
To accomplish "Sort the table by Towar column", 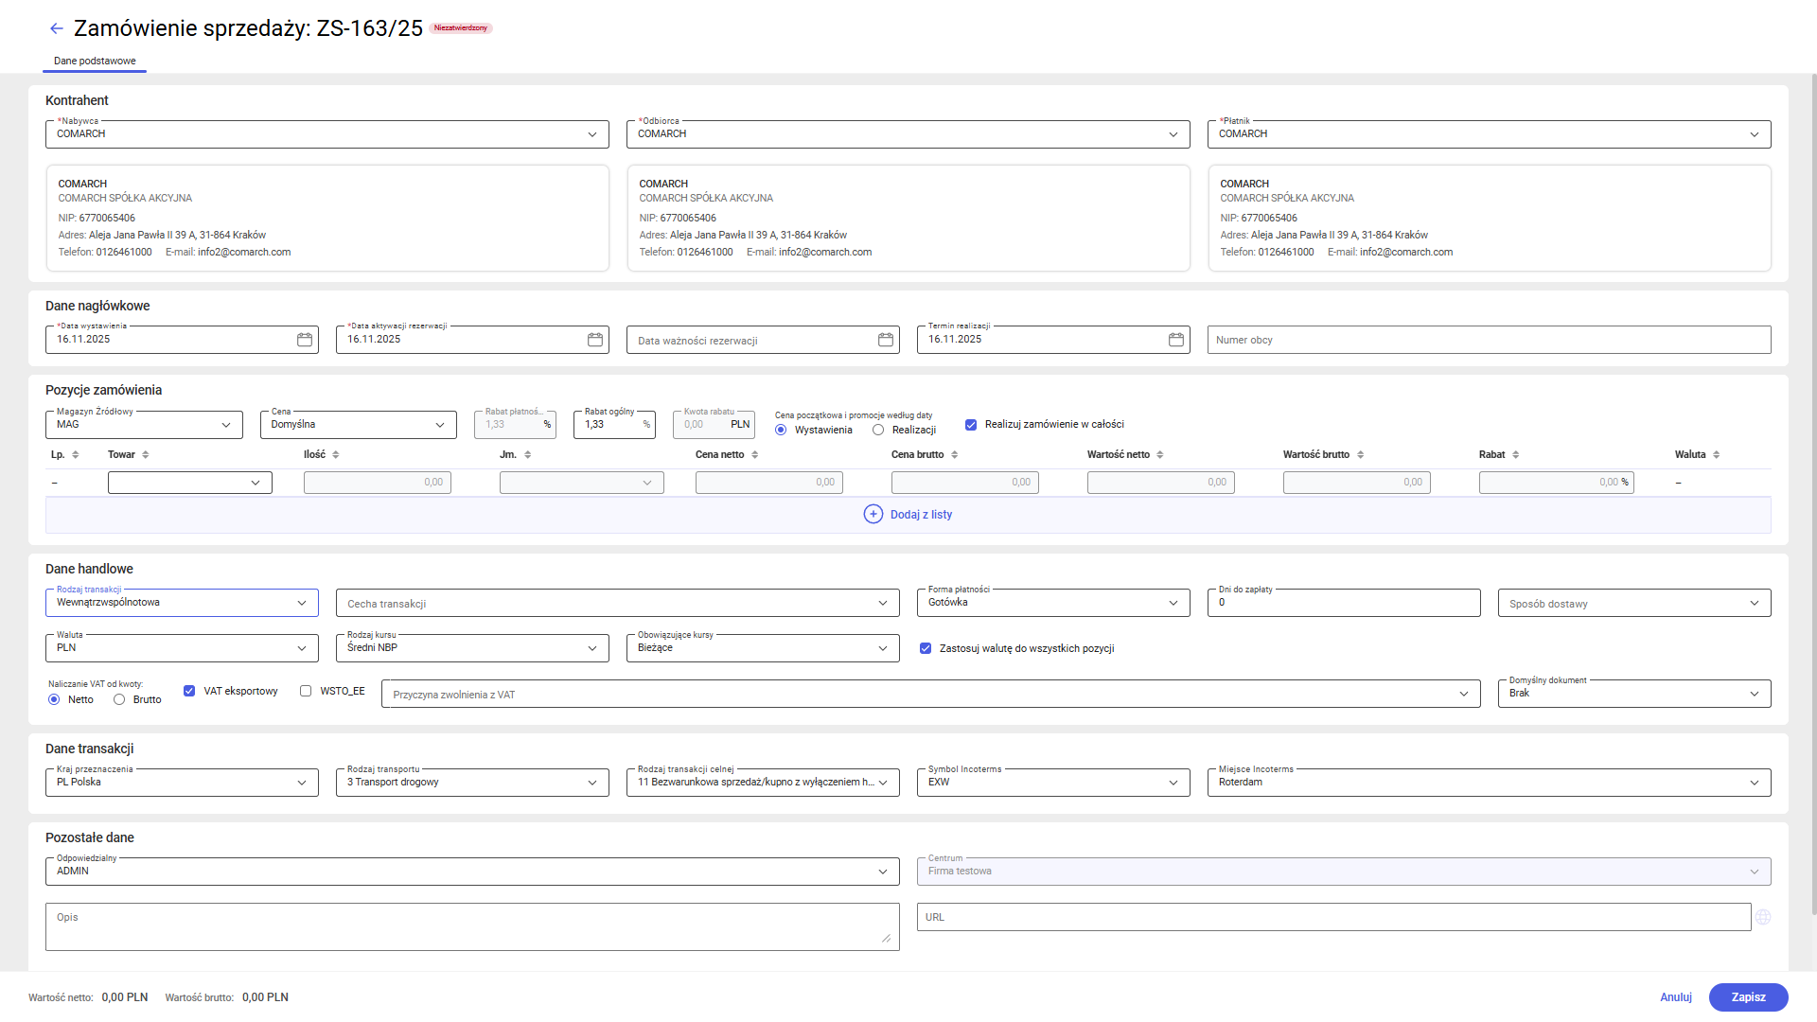I will (146, 455).
